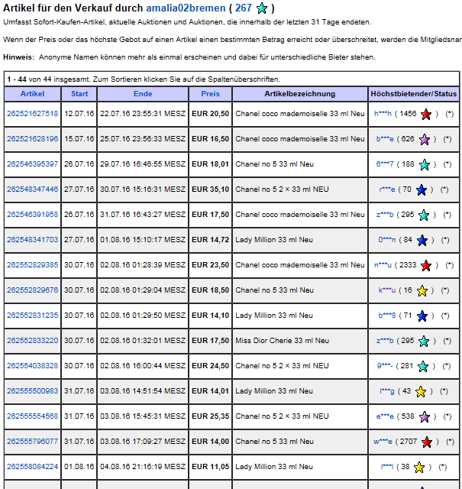Select end time 04.08.16 21:16:19 MESZ
Viewport: 462px width, 489px height.
[143, 467]
